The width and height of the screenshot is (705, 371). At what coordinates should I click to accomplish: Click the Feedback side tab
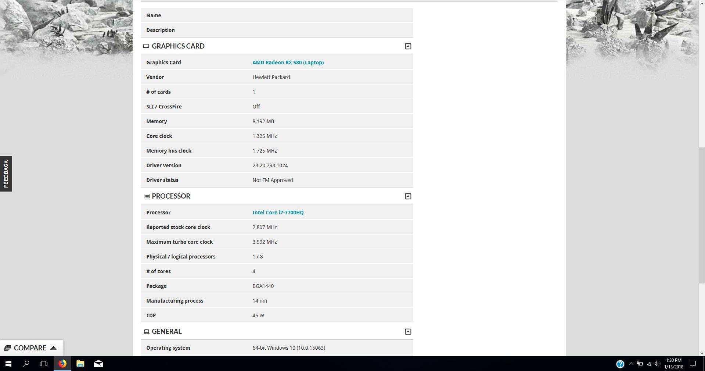pos(6,174)
